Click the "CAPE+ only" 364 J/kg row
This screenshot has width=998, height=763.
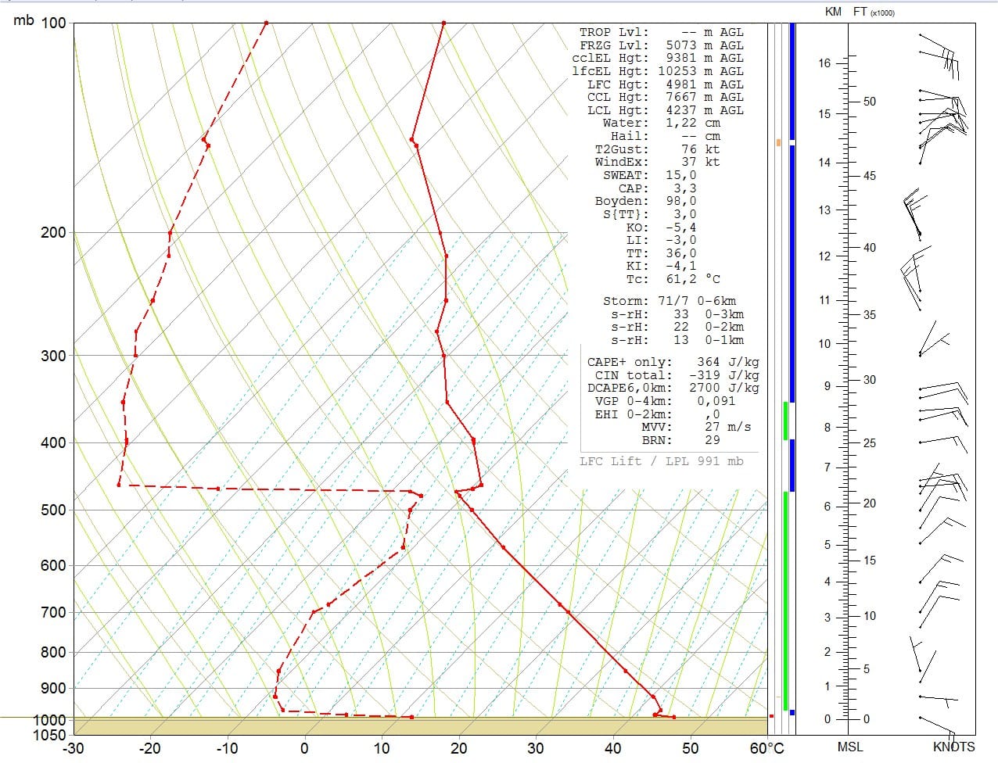click(673, 362)
